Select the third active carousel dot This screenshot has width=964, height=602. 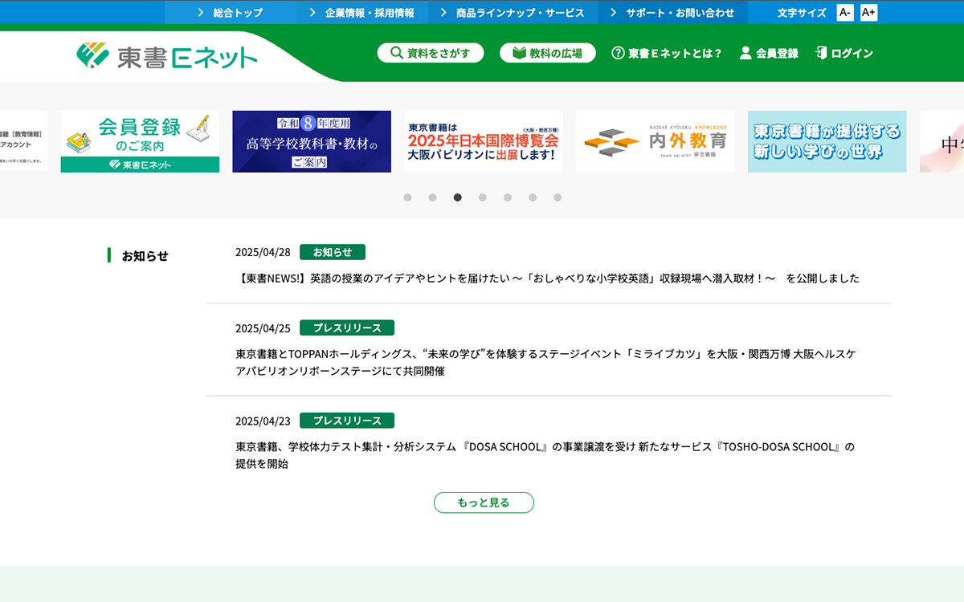[x=458, y=197]
